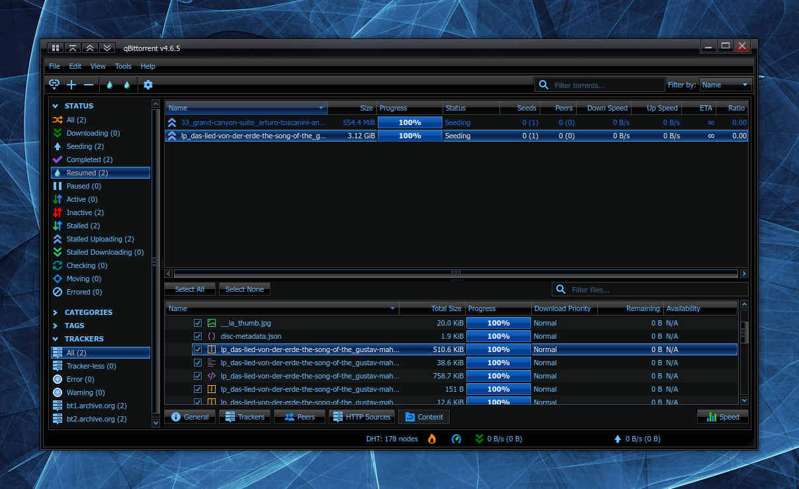Screen dimensions: 799x489
Task: Select the tracker Error (0) filter
Action: tap(101, 379)
